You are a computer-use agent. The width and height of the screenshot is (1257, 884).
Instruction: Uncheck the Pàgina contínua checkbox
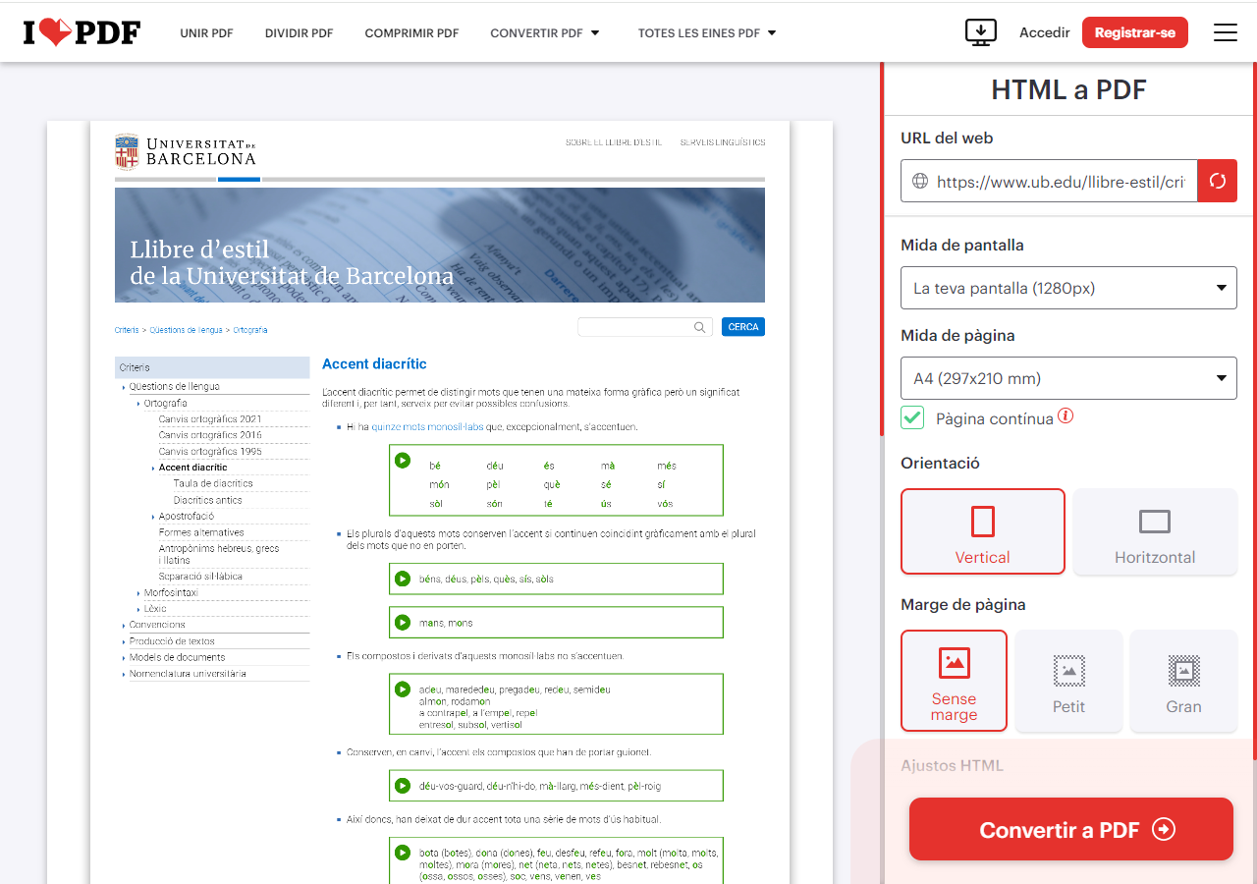(x=913, y=418)
